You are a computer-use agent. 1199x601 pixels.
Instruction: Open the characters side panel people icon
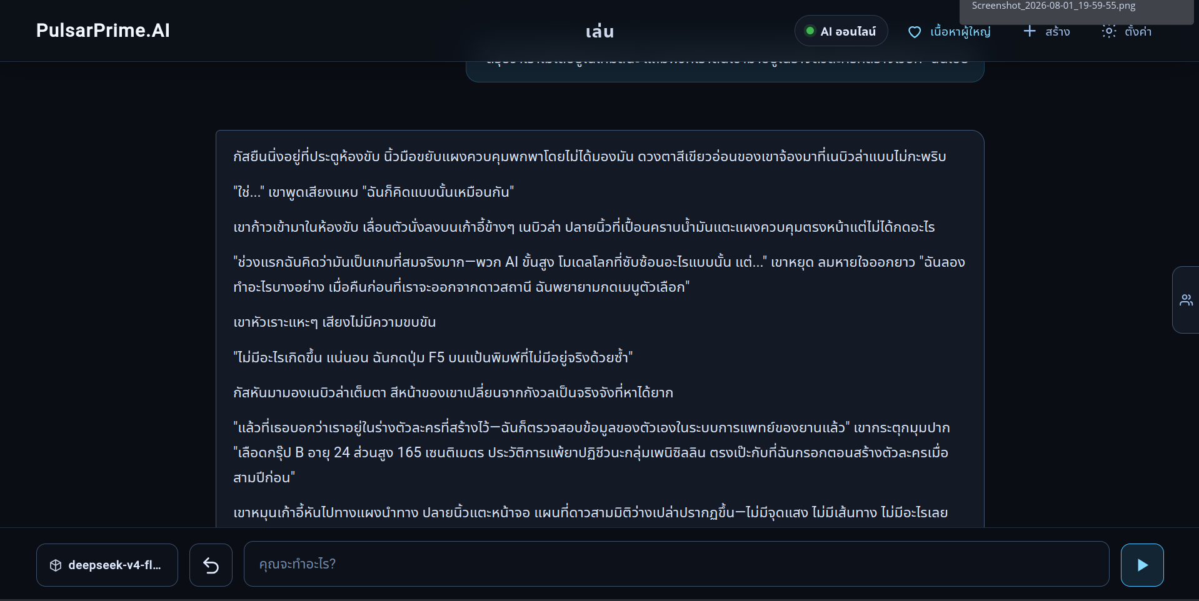click(1185, 300)
